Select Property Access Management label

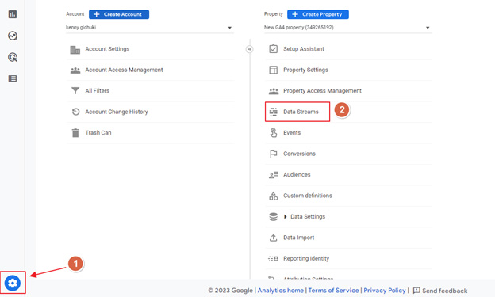[322, 91]
